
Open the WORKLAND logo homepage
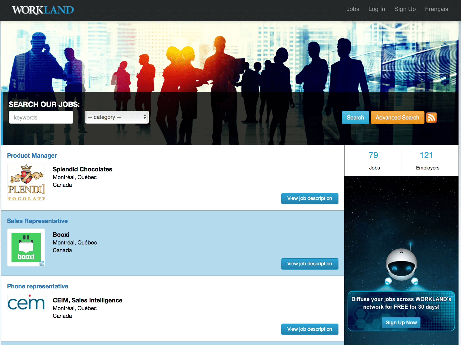click(x=43, y=10)
